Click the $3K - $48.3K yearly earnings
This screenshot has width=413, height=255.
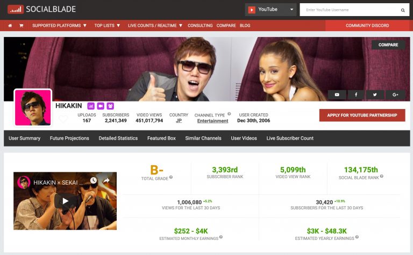pos(326,231)
